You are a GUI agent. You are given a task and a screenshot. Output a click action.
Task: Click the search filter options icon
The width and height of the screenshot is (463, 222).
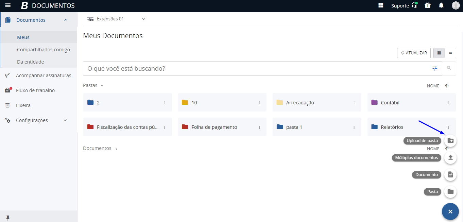click(435, 68)
